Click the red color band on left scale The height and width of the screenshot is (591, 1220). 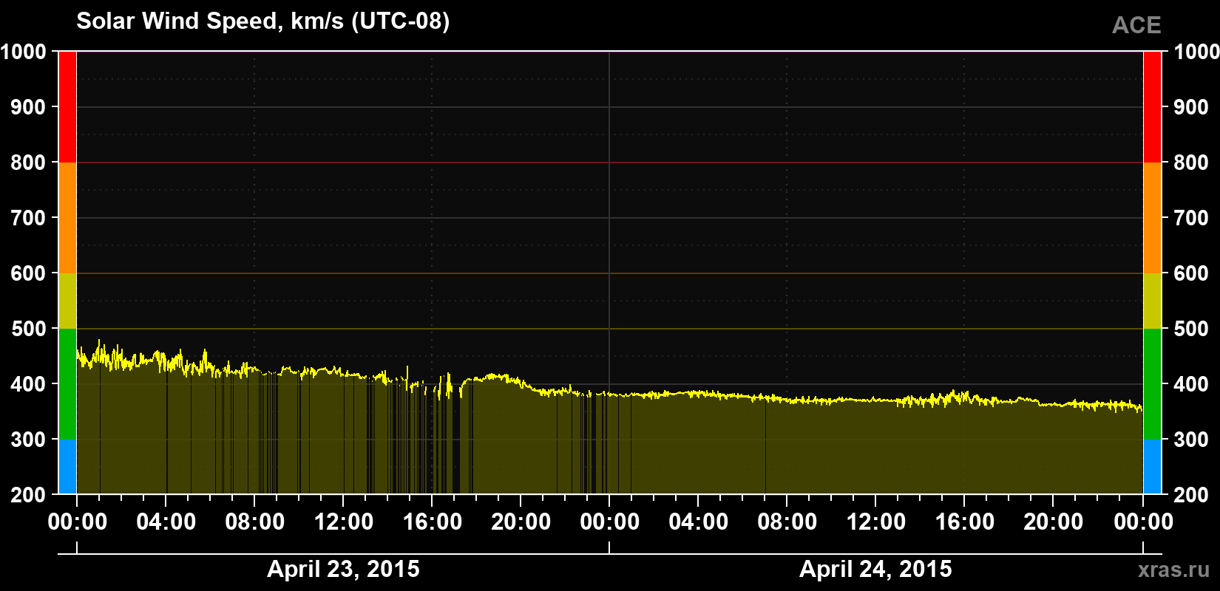point(67,107)
